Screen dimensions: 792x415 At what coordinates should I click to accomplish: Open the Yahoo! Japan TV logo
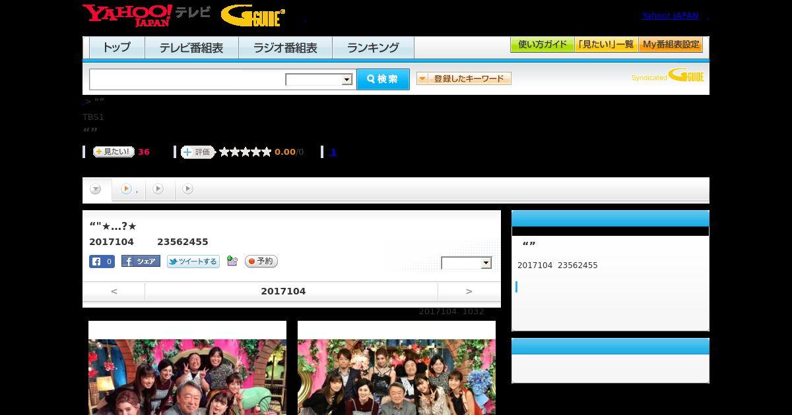pos(147,15)
